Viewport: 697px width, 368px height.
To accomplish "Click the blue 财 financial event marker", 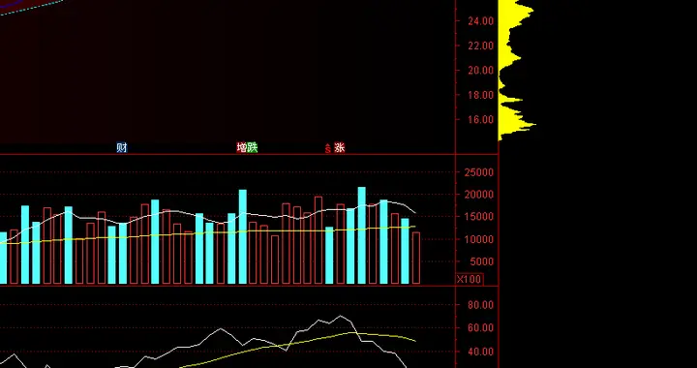I will (x=121, y=147).
